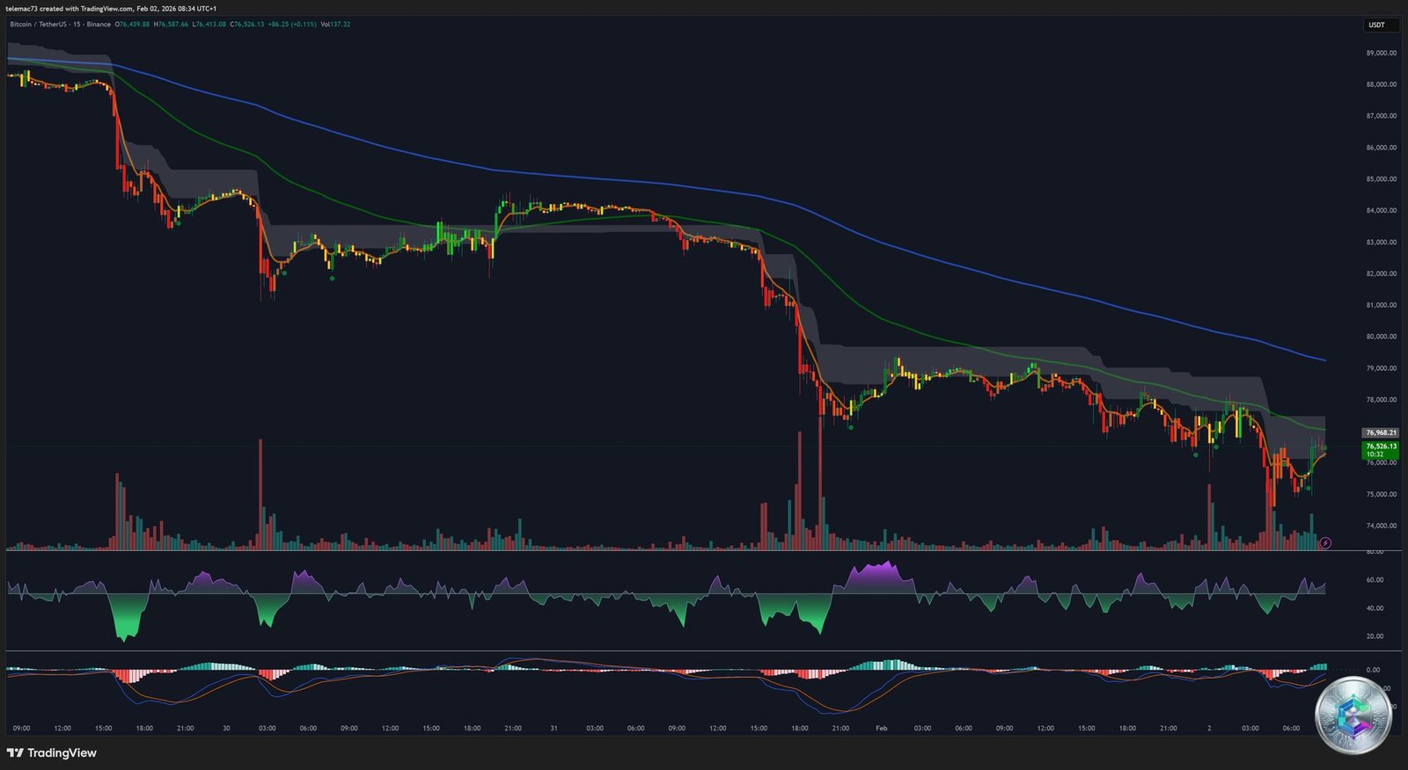Viewport: 1408px width, 770px height.
Task: Click the Vol 137.32 volume readout
Action: pyautogui.click(x=335, y=25)
